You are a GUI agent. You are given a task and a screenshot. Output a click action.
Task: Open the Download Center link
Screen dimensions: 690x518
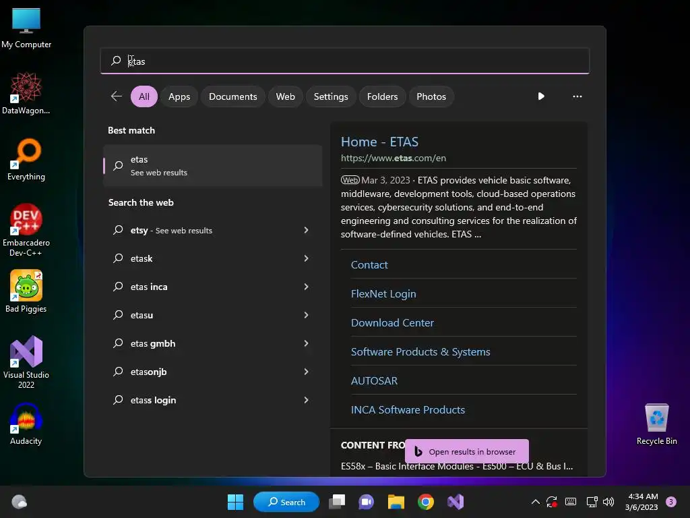tap(392, 323)
